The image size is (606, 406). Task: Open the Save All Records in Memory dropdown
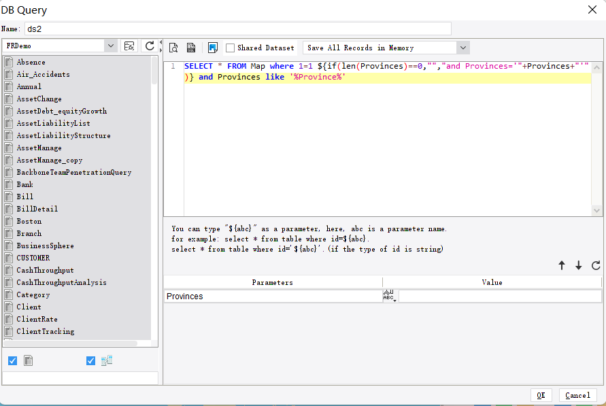(x=463, y=48)
